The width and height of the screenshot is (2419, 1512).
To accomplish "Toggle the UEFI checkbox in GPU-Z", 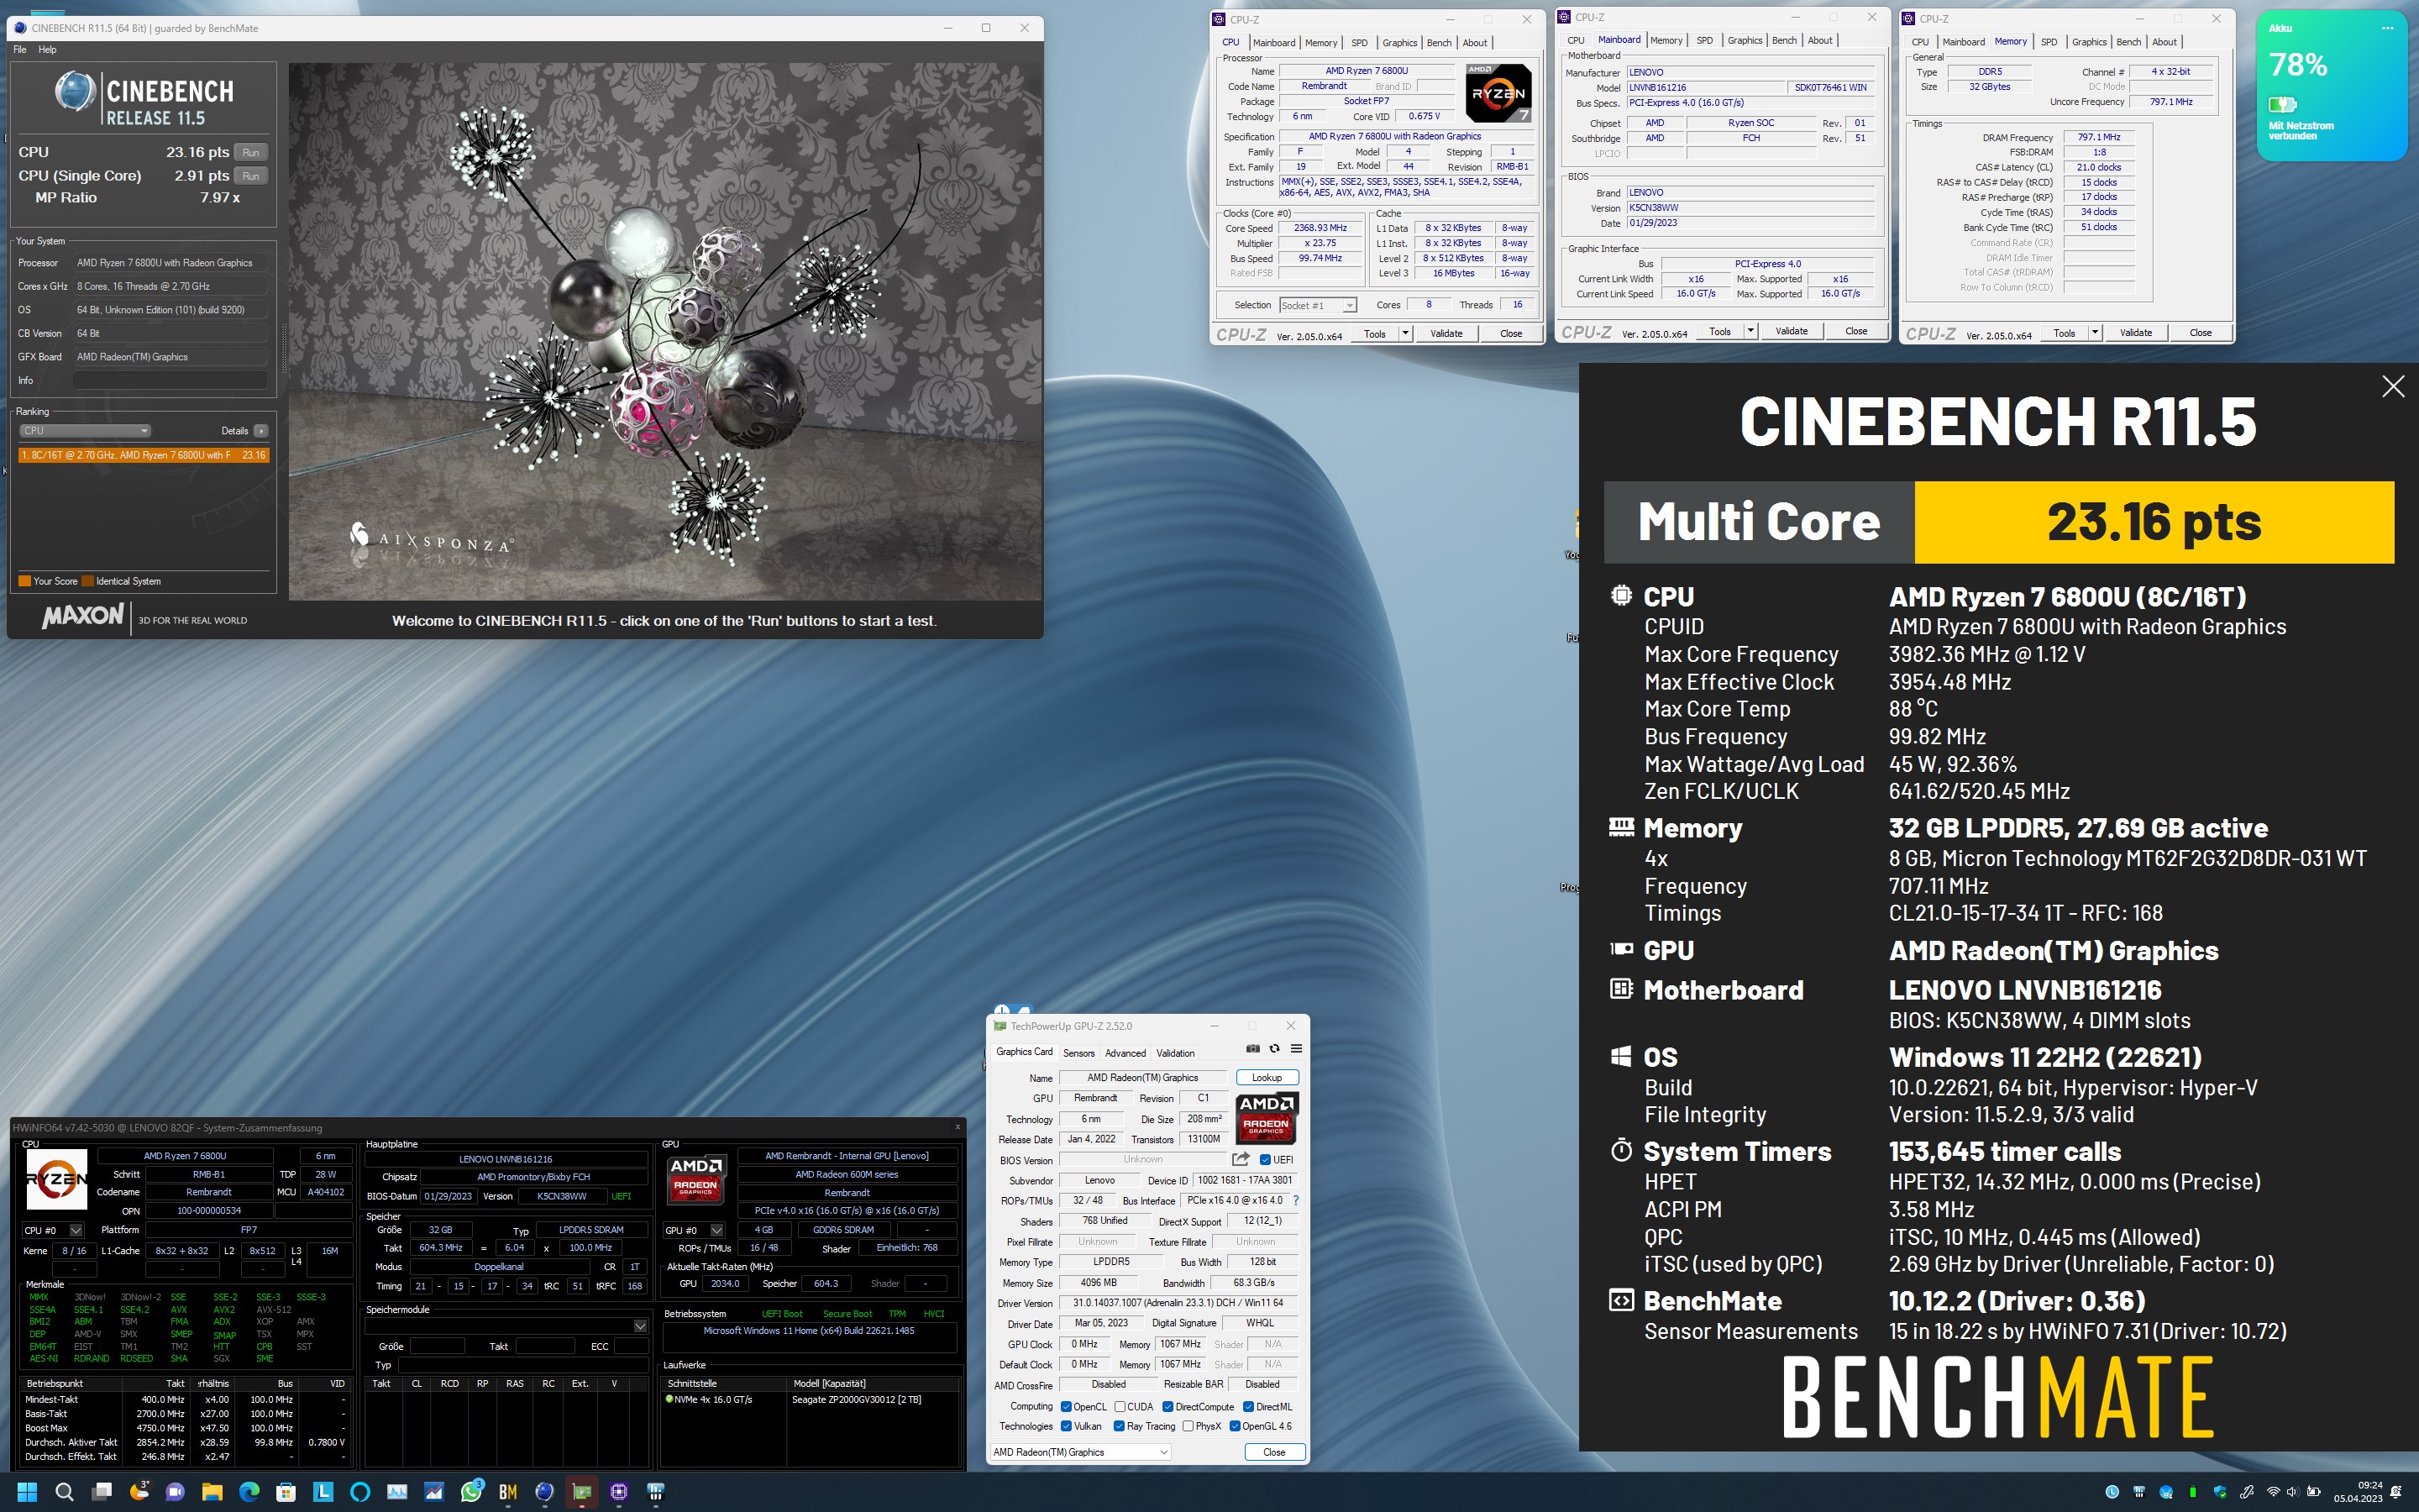I will coord(1266,1160).
